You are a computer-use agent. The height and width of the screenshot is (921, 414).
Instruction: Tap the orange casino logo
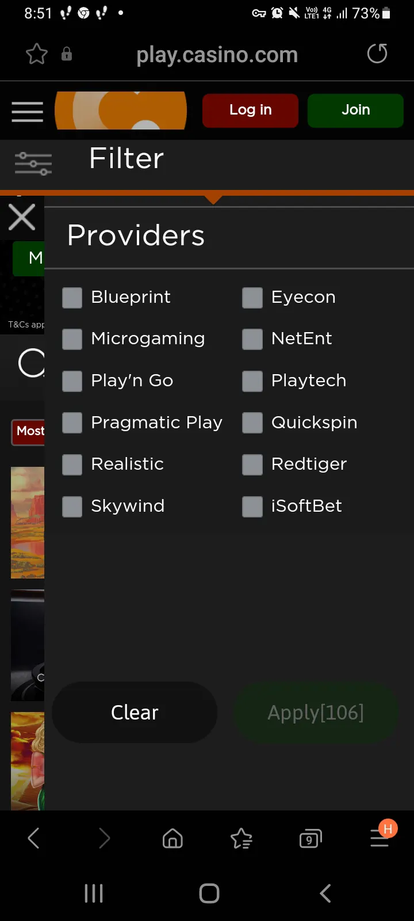[x=121, y=111]
